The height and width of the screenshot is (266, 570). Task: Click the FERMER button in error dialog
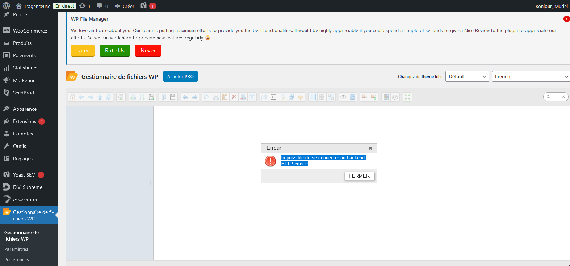click(x=359, y=176)
